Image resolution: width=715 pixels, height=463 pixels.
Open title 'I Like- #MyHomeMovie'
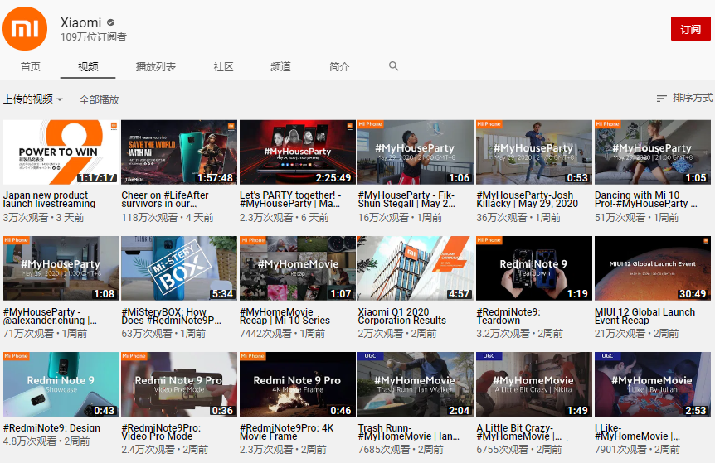click(x=638, y=432)
